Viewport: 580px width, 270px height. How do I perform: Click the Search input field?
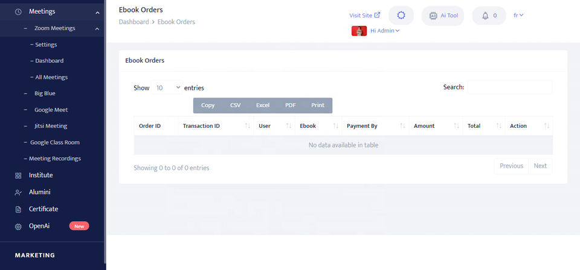[x=509, y=87]
